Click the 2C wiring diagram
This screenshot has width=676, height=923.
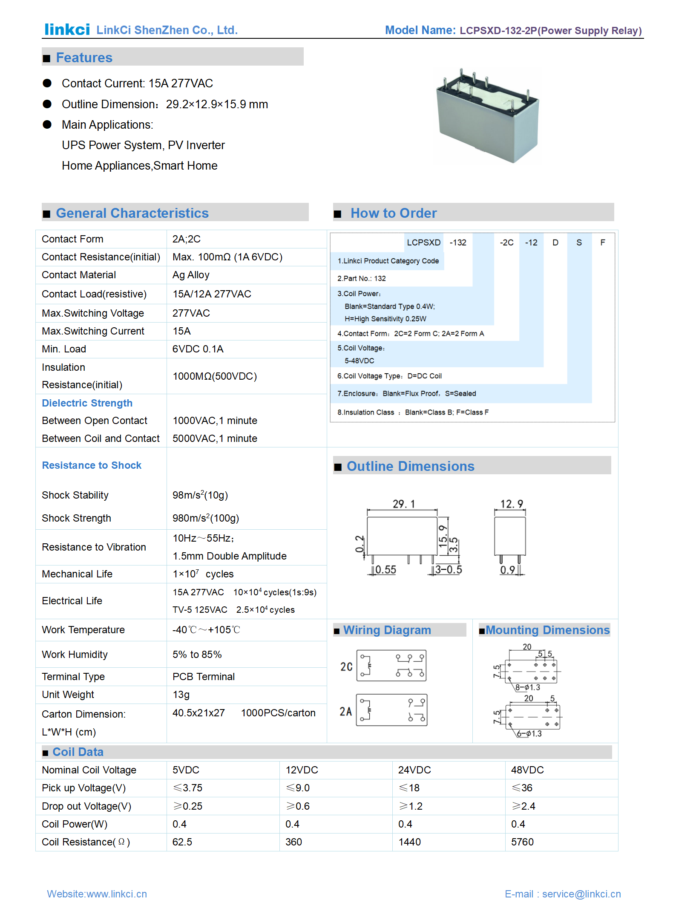(x=391, y=665)
